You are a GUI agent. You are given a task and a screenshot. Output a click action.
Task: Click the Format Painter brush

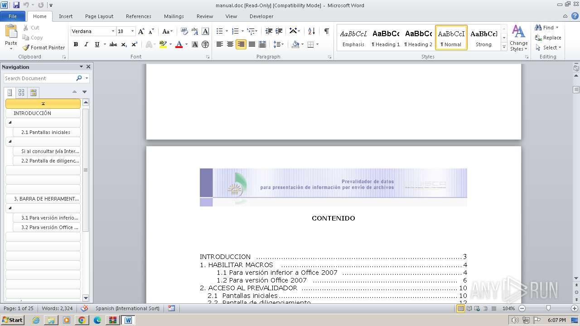[x=26, y=48]
